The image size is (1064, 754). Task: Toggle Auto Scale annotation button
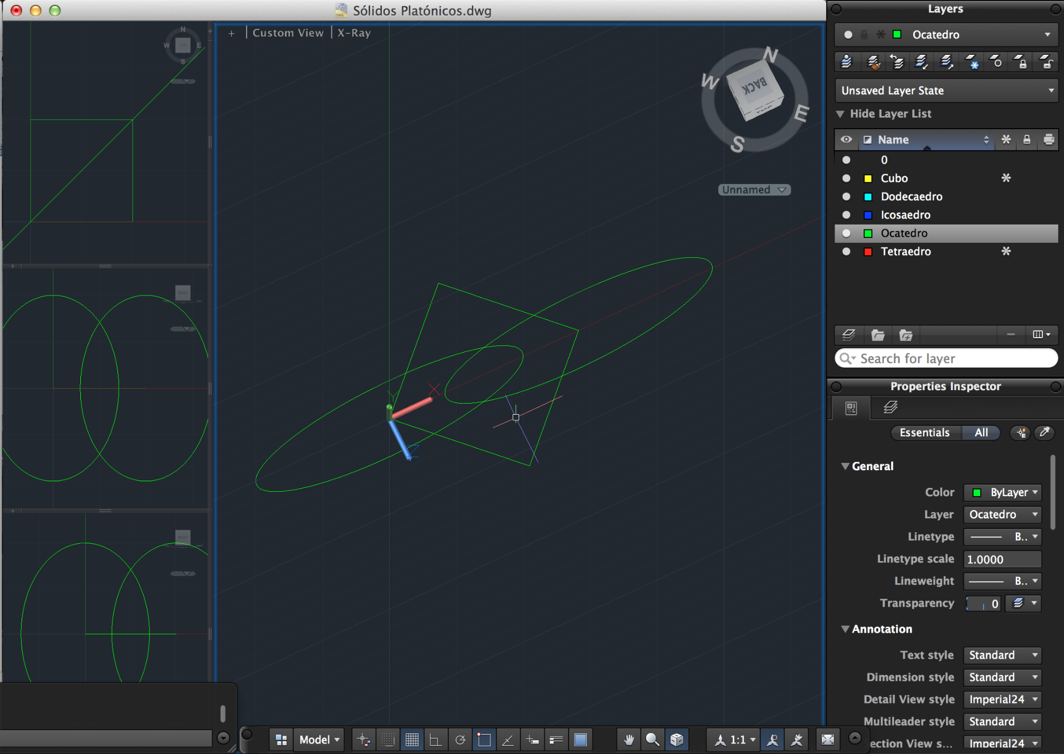coord(796,740)
